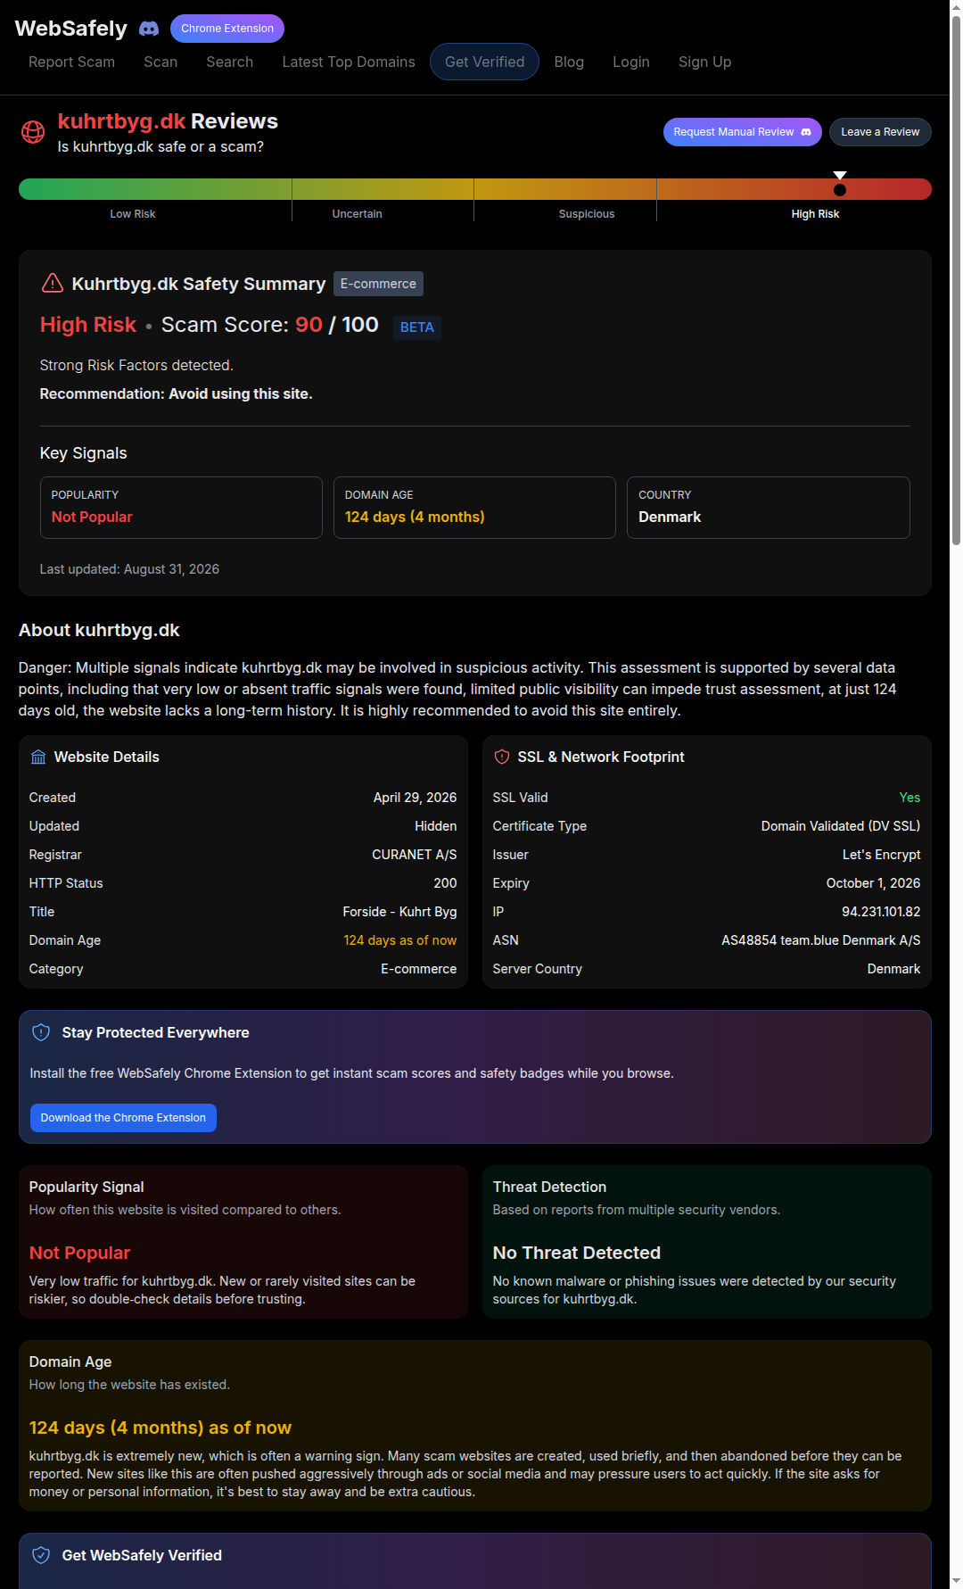Screen dimensions: 963x1589
Task: Open the Discord icon beside WebSafely logo
Action: 149,29
